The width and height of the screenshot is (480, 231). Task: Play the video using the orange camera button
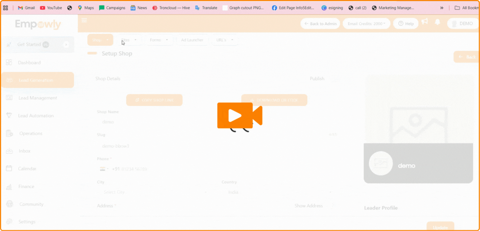point(239,115)
